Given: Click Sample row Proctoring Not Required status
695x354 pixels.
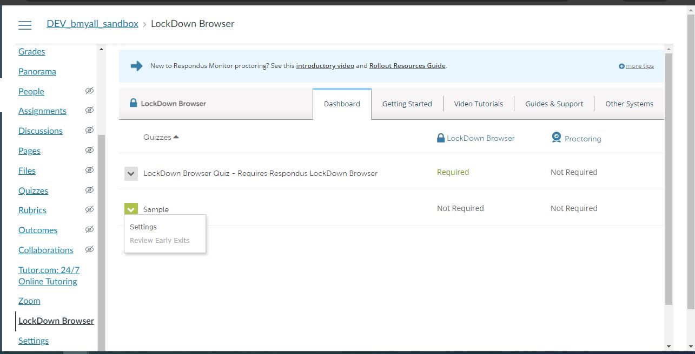Looking at the screenshot, I should (574, 208).
